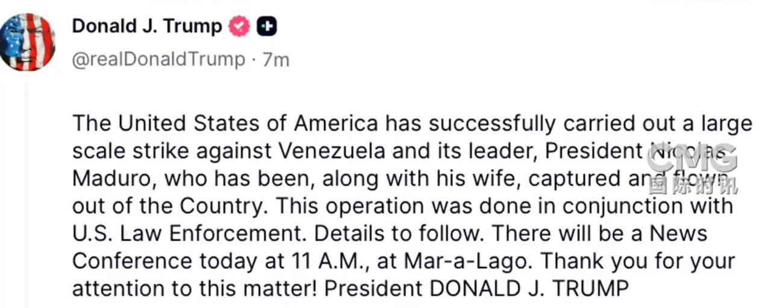Click the word Maduro in the post
Viewport: 771px width, 308px height.
[113, 178]
